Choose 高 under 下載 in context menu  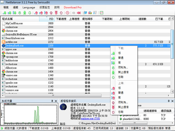coord(124,63)
